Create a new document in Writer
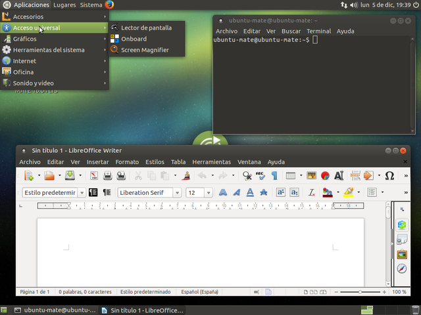This screenshot has height=315, width=421. tap(28, 176)
